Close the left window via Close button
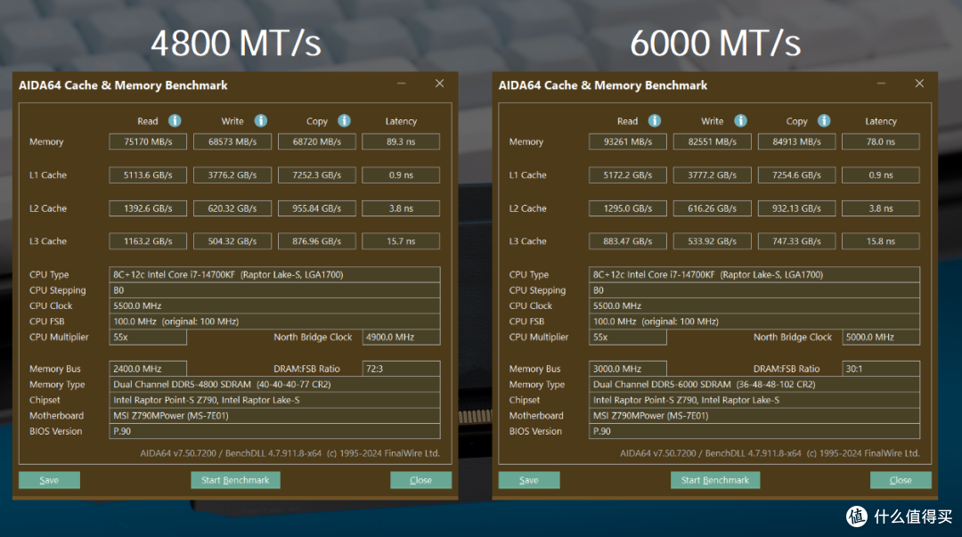The image size is (962, 537). tap(420, 480)
